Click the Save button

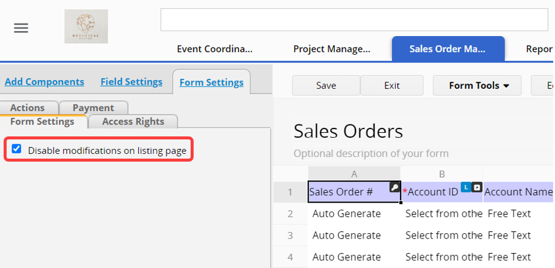tap(326, 85)
